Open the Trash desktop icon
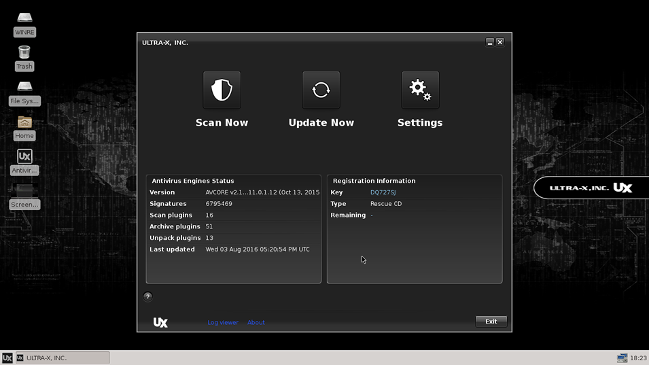 (24, 52)
